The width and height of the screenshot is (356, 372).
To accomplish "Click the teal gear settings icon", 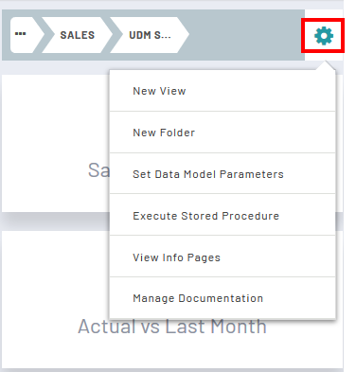I will [324, 36].
